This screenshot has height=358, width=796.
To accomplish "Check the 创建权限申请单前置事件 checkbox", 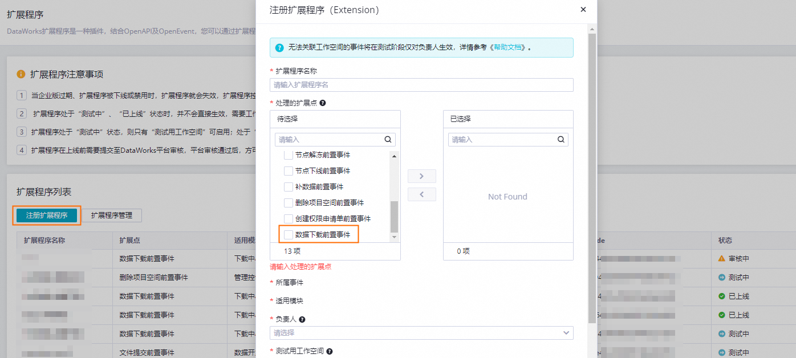I will pyautogui.click(x=289, y=219).
